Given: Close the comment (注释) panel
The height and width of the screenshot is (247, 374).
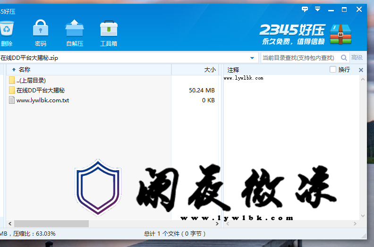Looking at the screenshot, I should click(361, 70).
